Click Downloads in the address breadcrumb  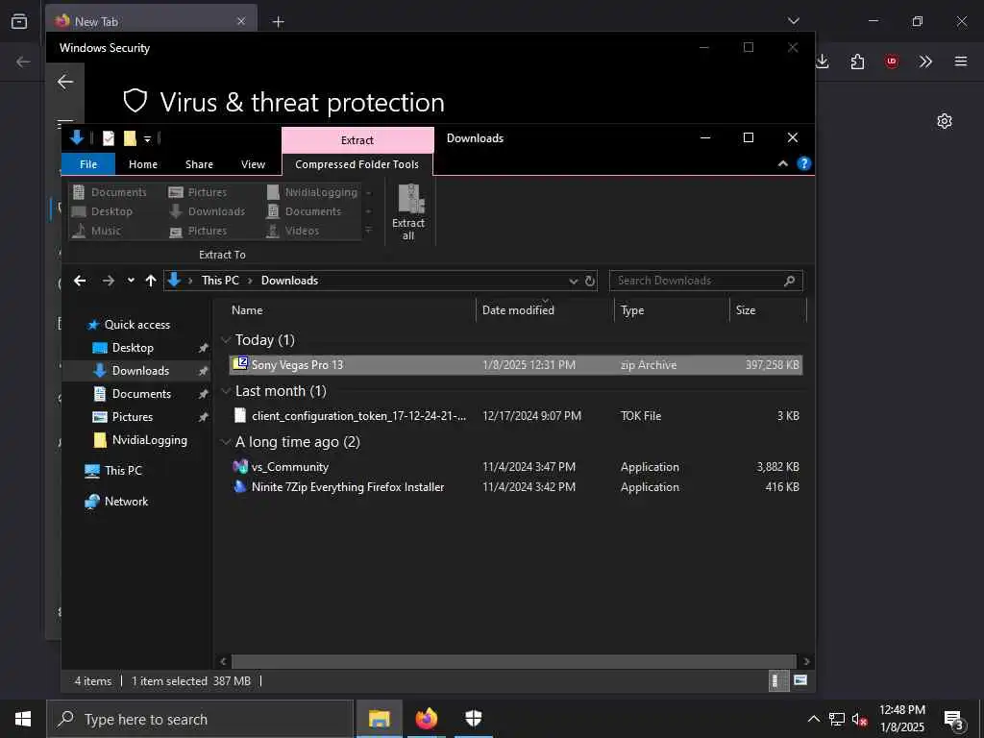[x=289, y=281]
